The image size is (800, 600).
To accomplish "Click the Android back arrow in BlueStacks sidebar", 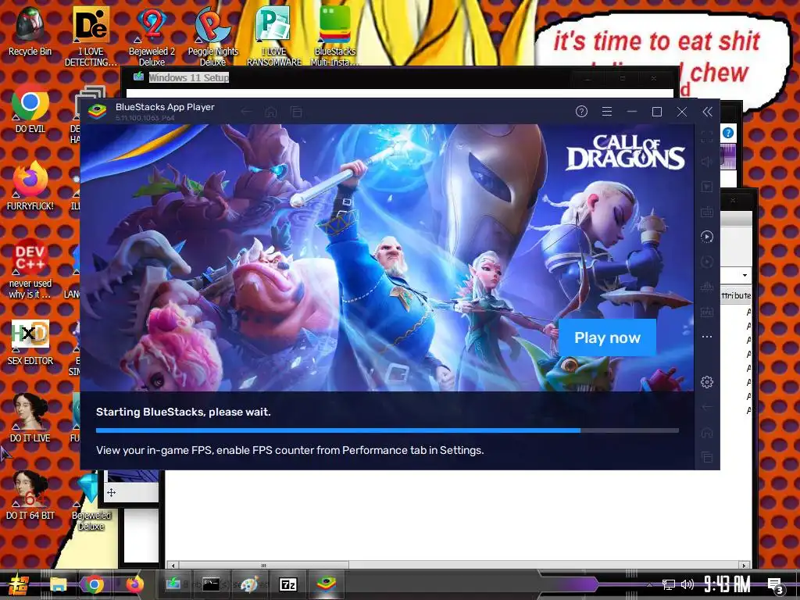I will pos(707,407).
